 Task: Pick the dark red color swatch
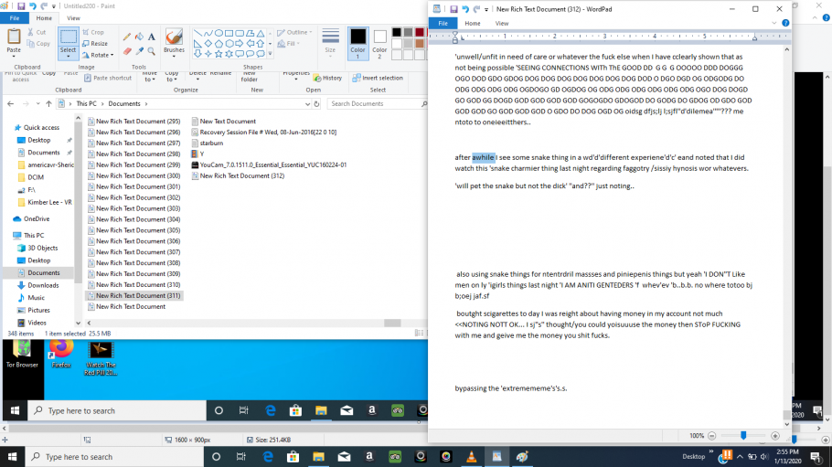coord(419,32)
